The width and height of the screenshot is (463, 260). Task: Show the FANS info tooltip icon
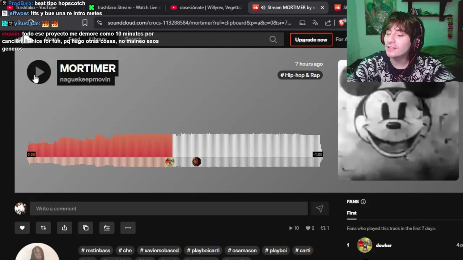[363, 202]
